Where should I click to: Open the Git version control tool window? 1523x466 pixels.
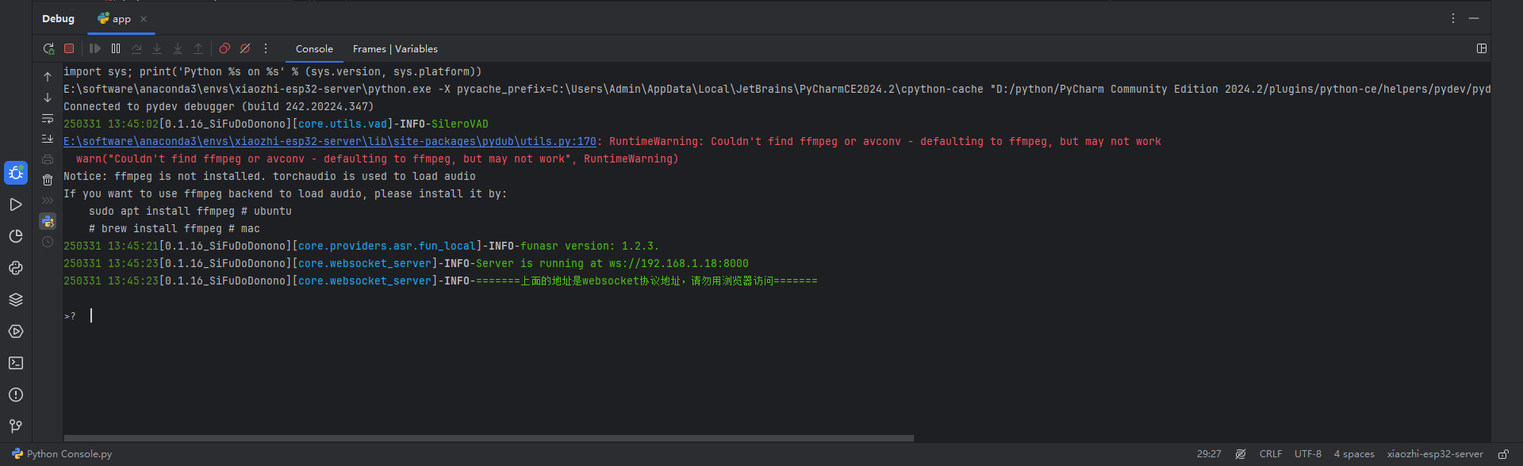click(16, 426)
